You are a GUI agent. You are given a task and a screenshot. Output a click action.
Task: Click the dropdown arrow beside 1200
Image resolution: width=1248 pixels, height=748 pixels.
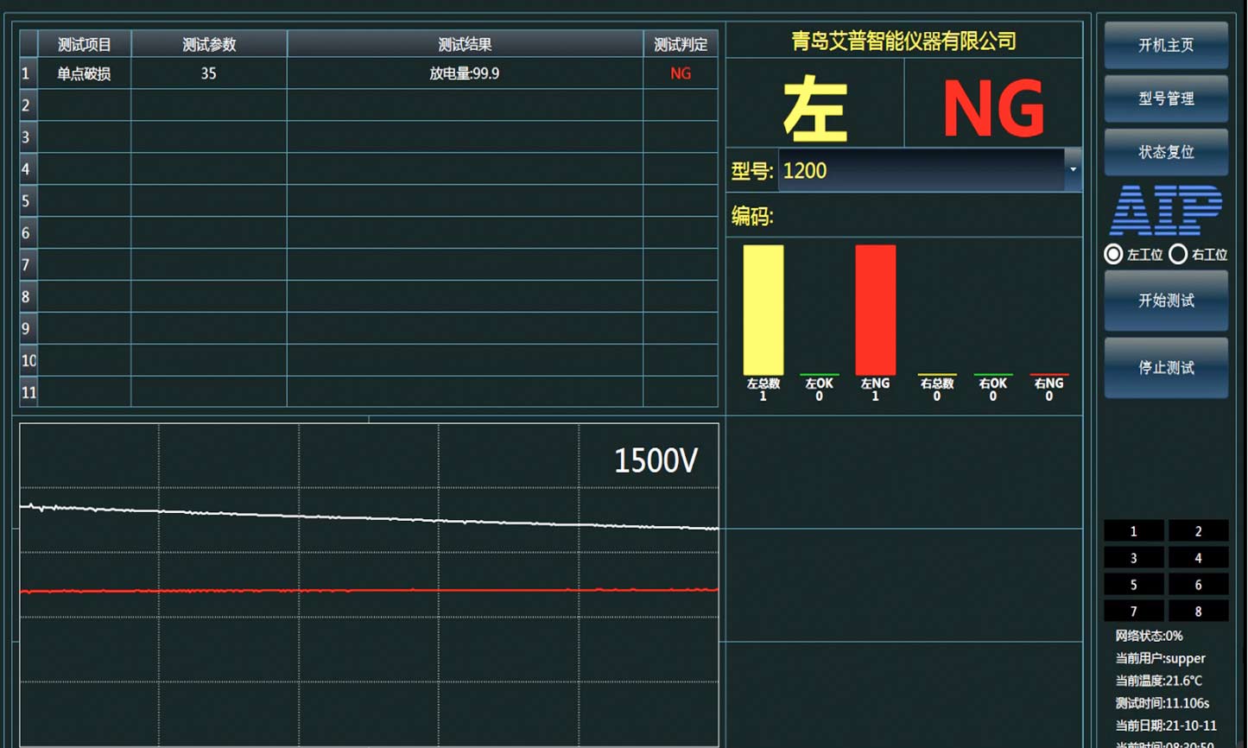coord(1072,170)
